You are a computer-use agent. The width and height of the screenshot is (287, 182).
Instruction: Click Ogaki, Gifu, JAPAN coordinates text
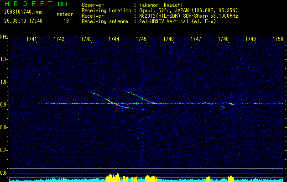point(188,10)
